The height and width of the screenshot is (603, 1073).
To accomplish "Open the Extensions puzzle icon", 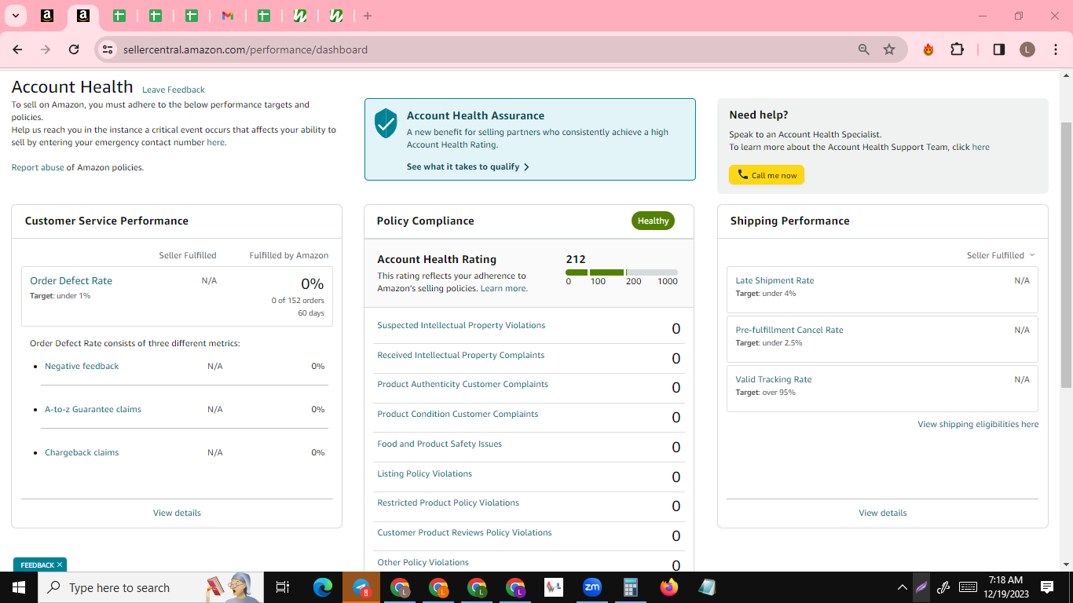I will [x=957, y=49].
